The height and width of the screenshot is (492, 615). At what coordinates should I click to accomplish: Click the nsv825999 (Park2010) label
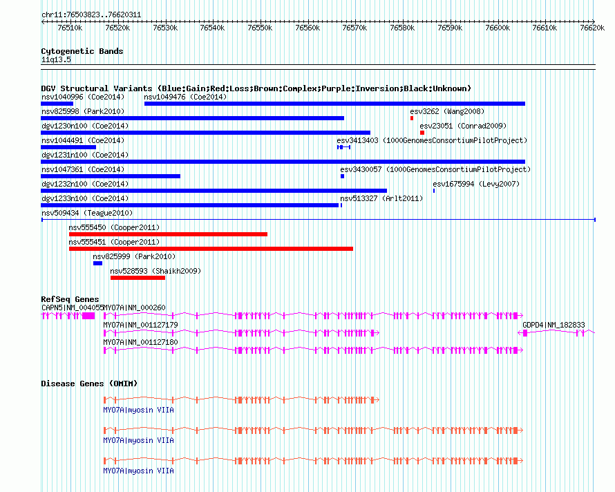(134, 256)
